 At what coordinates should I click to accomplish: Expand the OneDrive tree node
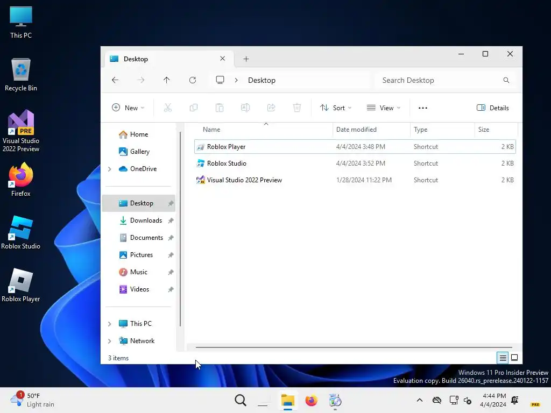(110, 169)
